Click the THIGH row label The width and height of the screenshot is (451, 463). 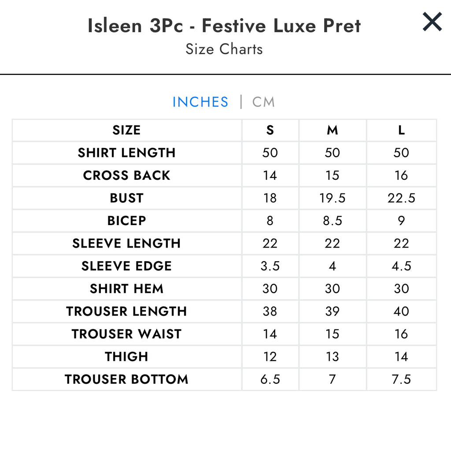tap(126, 356)
